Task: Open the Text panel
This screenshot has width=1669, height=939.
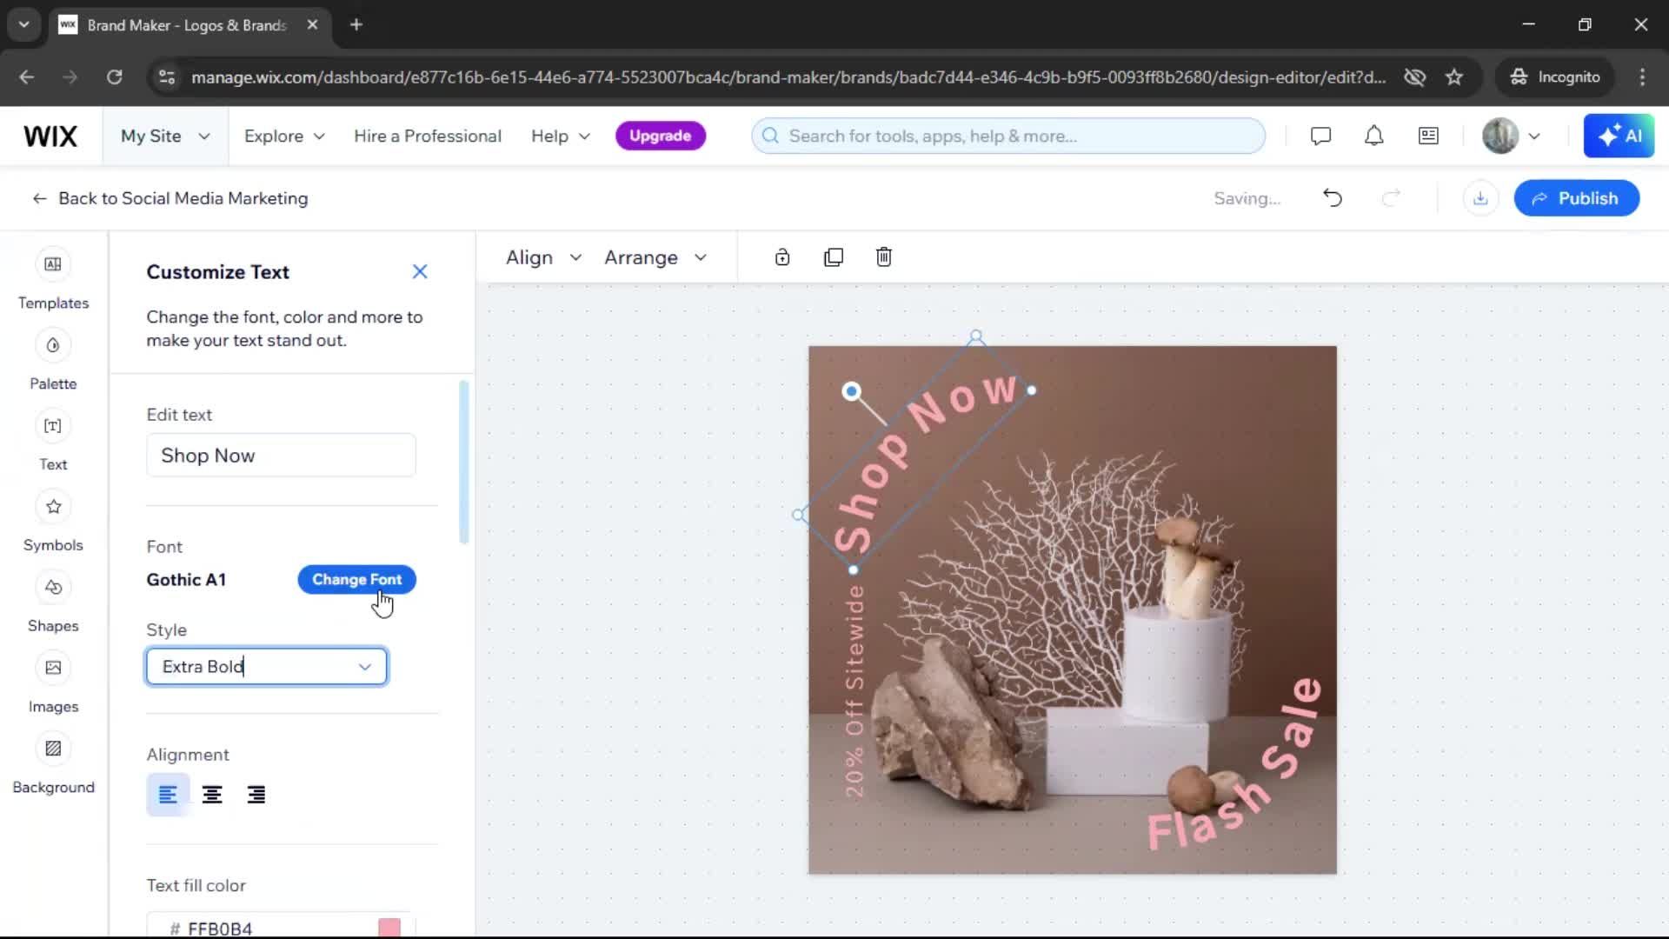Action: point(53,442)
